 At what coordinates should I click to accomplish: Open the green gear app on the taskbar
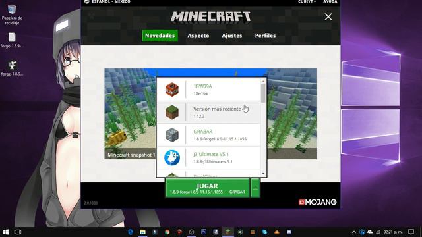coord(240,232)
